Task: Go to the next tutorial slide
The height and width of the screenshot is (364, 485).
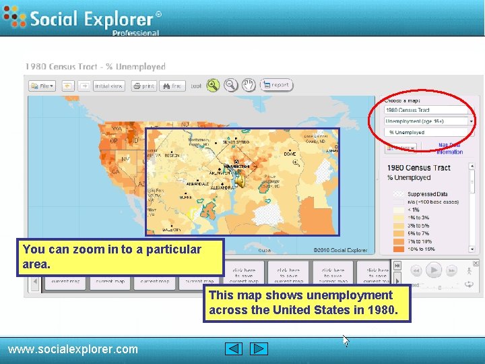Action: pyautogui.click(x=259, y=349)
